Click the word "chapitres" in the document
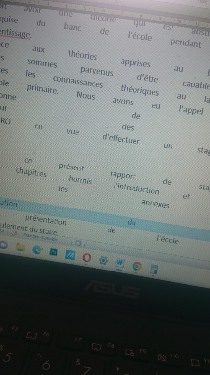Image resolution: width=210 pixels, height=375 pixels. tap(31, 172)
